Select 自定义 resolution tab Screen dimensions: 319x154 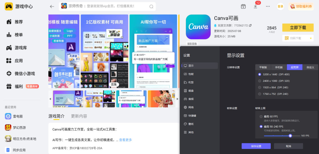310,67
